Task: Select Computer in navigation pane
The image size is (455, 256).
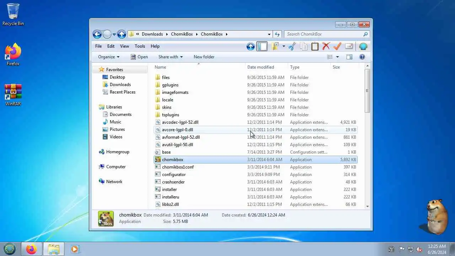Action: pyautogui.click(x=116, y=167)
